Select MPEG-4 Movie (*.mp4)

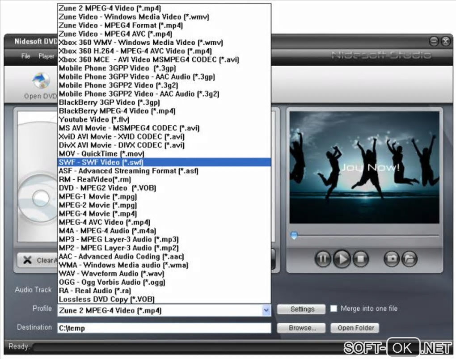pos(165,214)
